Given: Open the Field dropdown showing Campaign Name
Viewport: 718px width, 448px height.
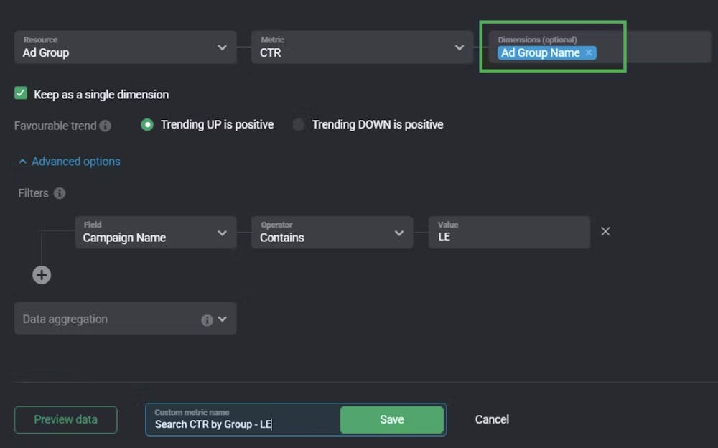Looking at the screenshot, I should (x=222, y=233).
